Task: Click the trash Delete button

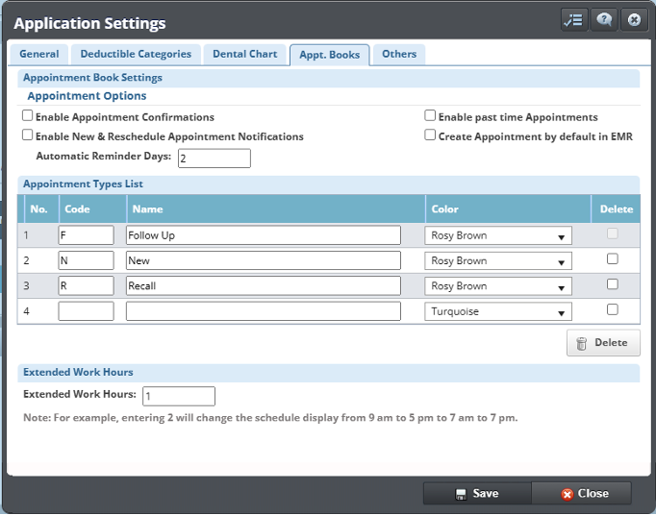Action: pos(603,343)
